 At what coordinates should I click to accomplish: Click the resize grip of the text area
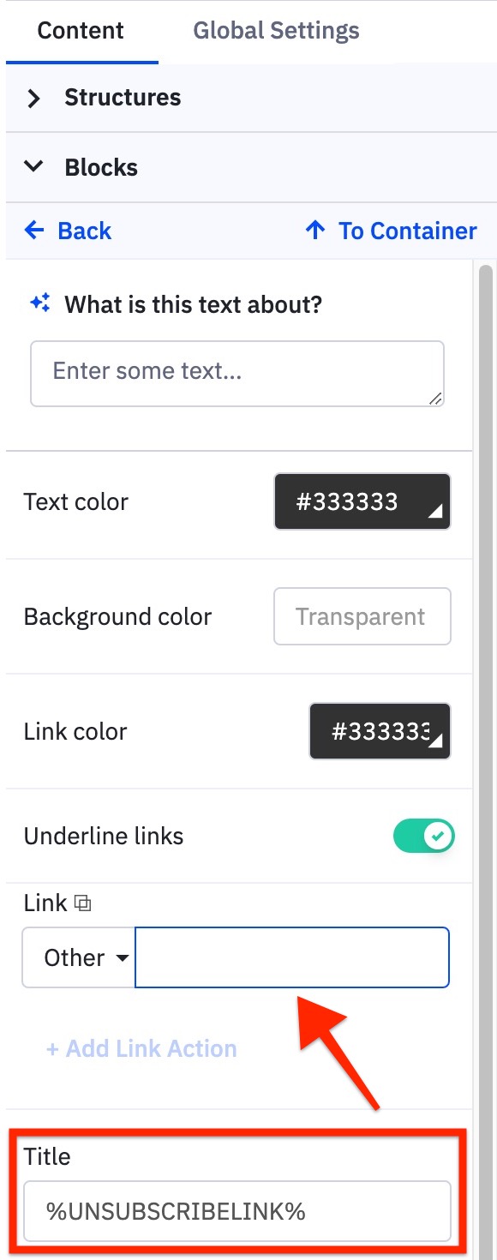435,397
